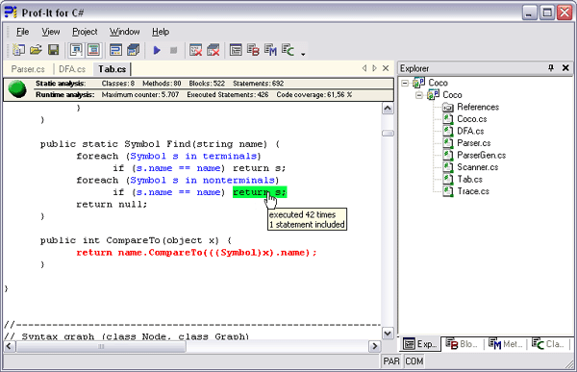Click the stacked windows red X icon

click(x=213, y=50)
